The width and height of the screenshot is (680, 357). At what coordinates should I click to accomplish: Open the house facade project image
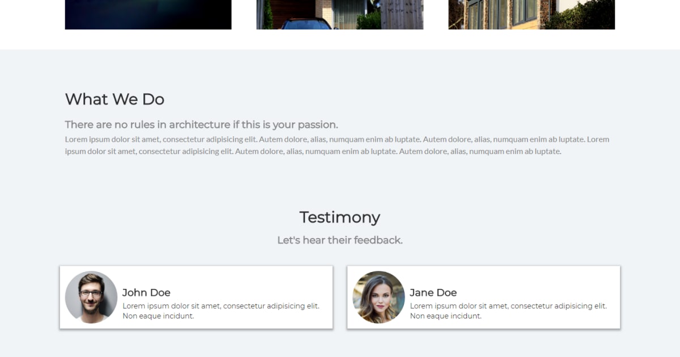[532, 15]
